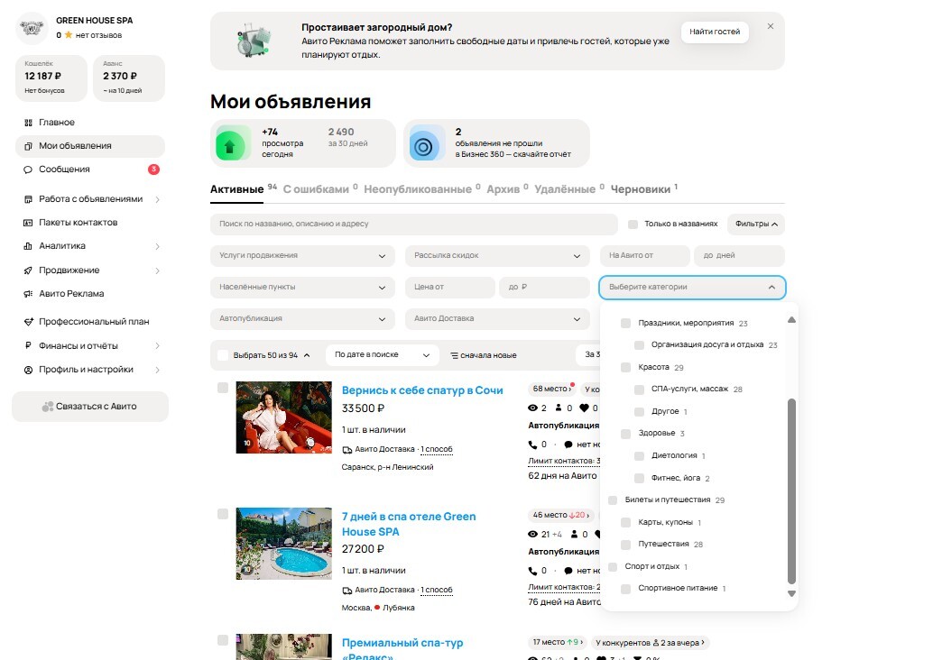Close the Авито Реклама banner

click(771, 26)
